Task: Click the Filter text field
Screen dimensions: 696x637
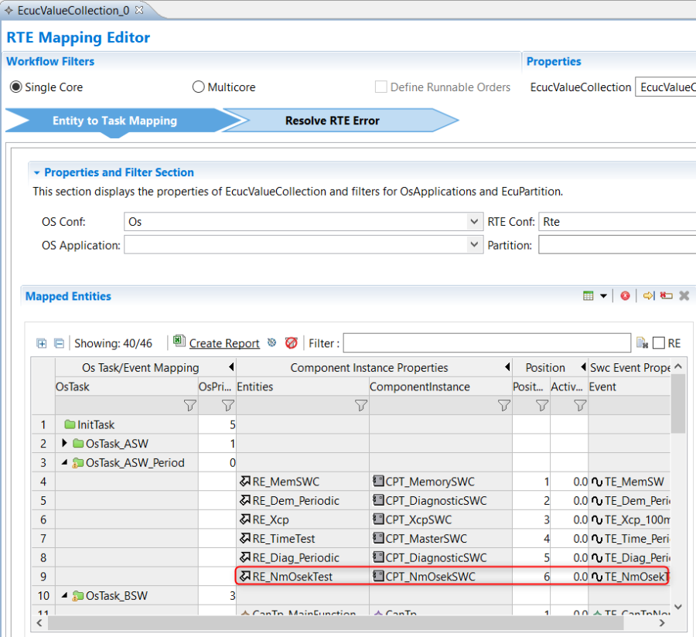Action: 487,343
